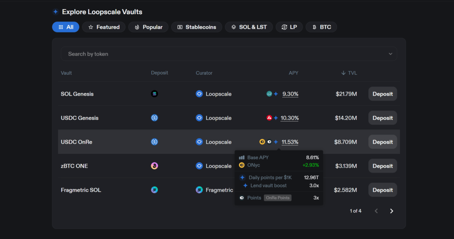The width and height of the screenshot is (454, 239).
Task: Click the SOL token icon in SOL Genesis row
Action: (154, 94)
